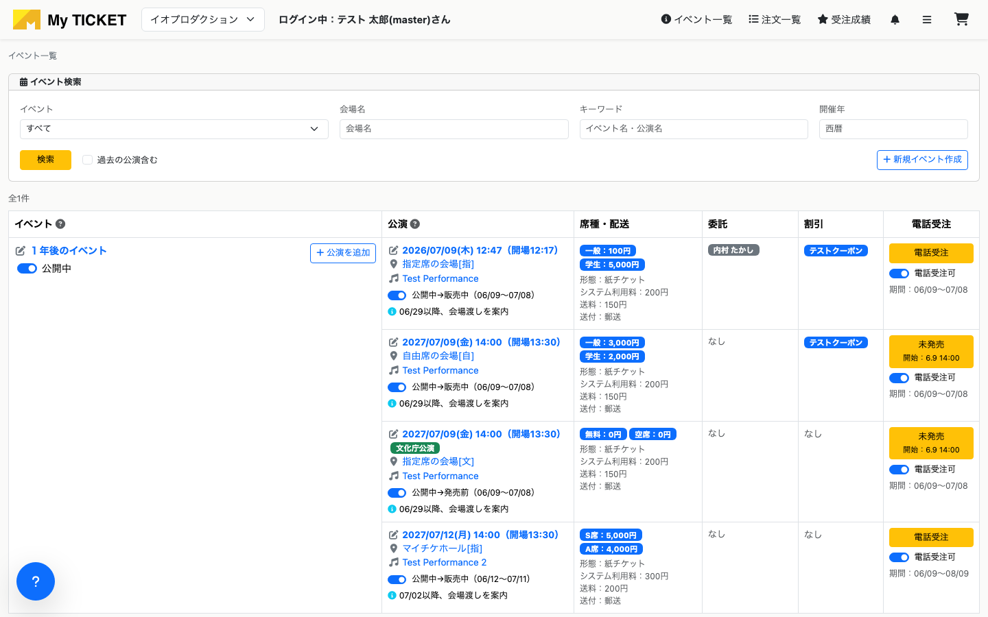Click テストクーポン badge in 2026/07/09 row
The height and width of the screenshot is (617, 988).
pos(836,251)
